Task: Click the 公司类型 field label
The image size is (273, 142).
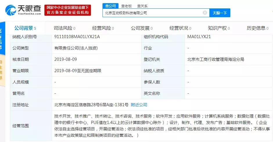Action: click(x=21, y=48)
